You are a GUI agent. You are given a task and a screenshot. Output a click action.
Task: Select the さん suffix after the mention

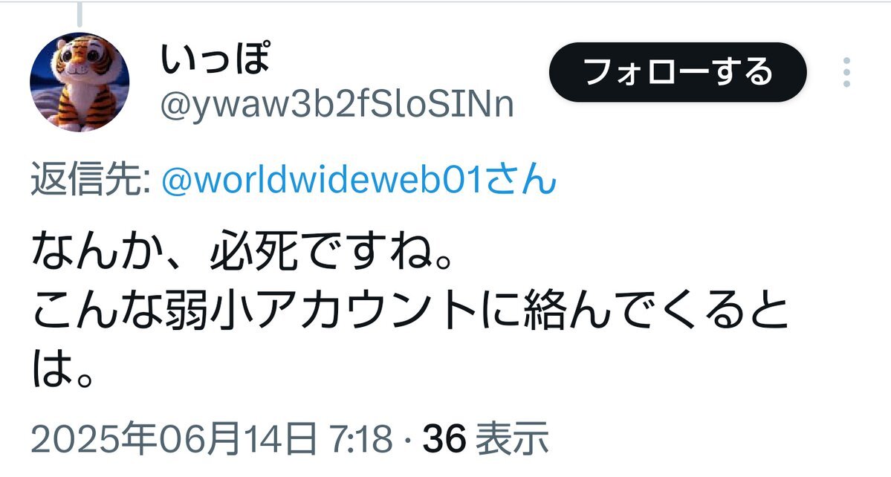pyautogui.click(x=519, y=180)
